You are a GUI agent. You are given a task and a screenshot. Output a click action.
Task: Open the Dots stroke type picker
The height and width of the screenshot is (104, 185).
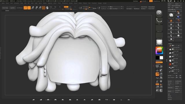(x=159, y=21)
